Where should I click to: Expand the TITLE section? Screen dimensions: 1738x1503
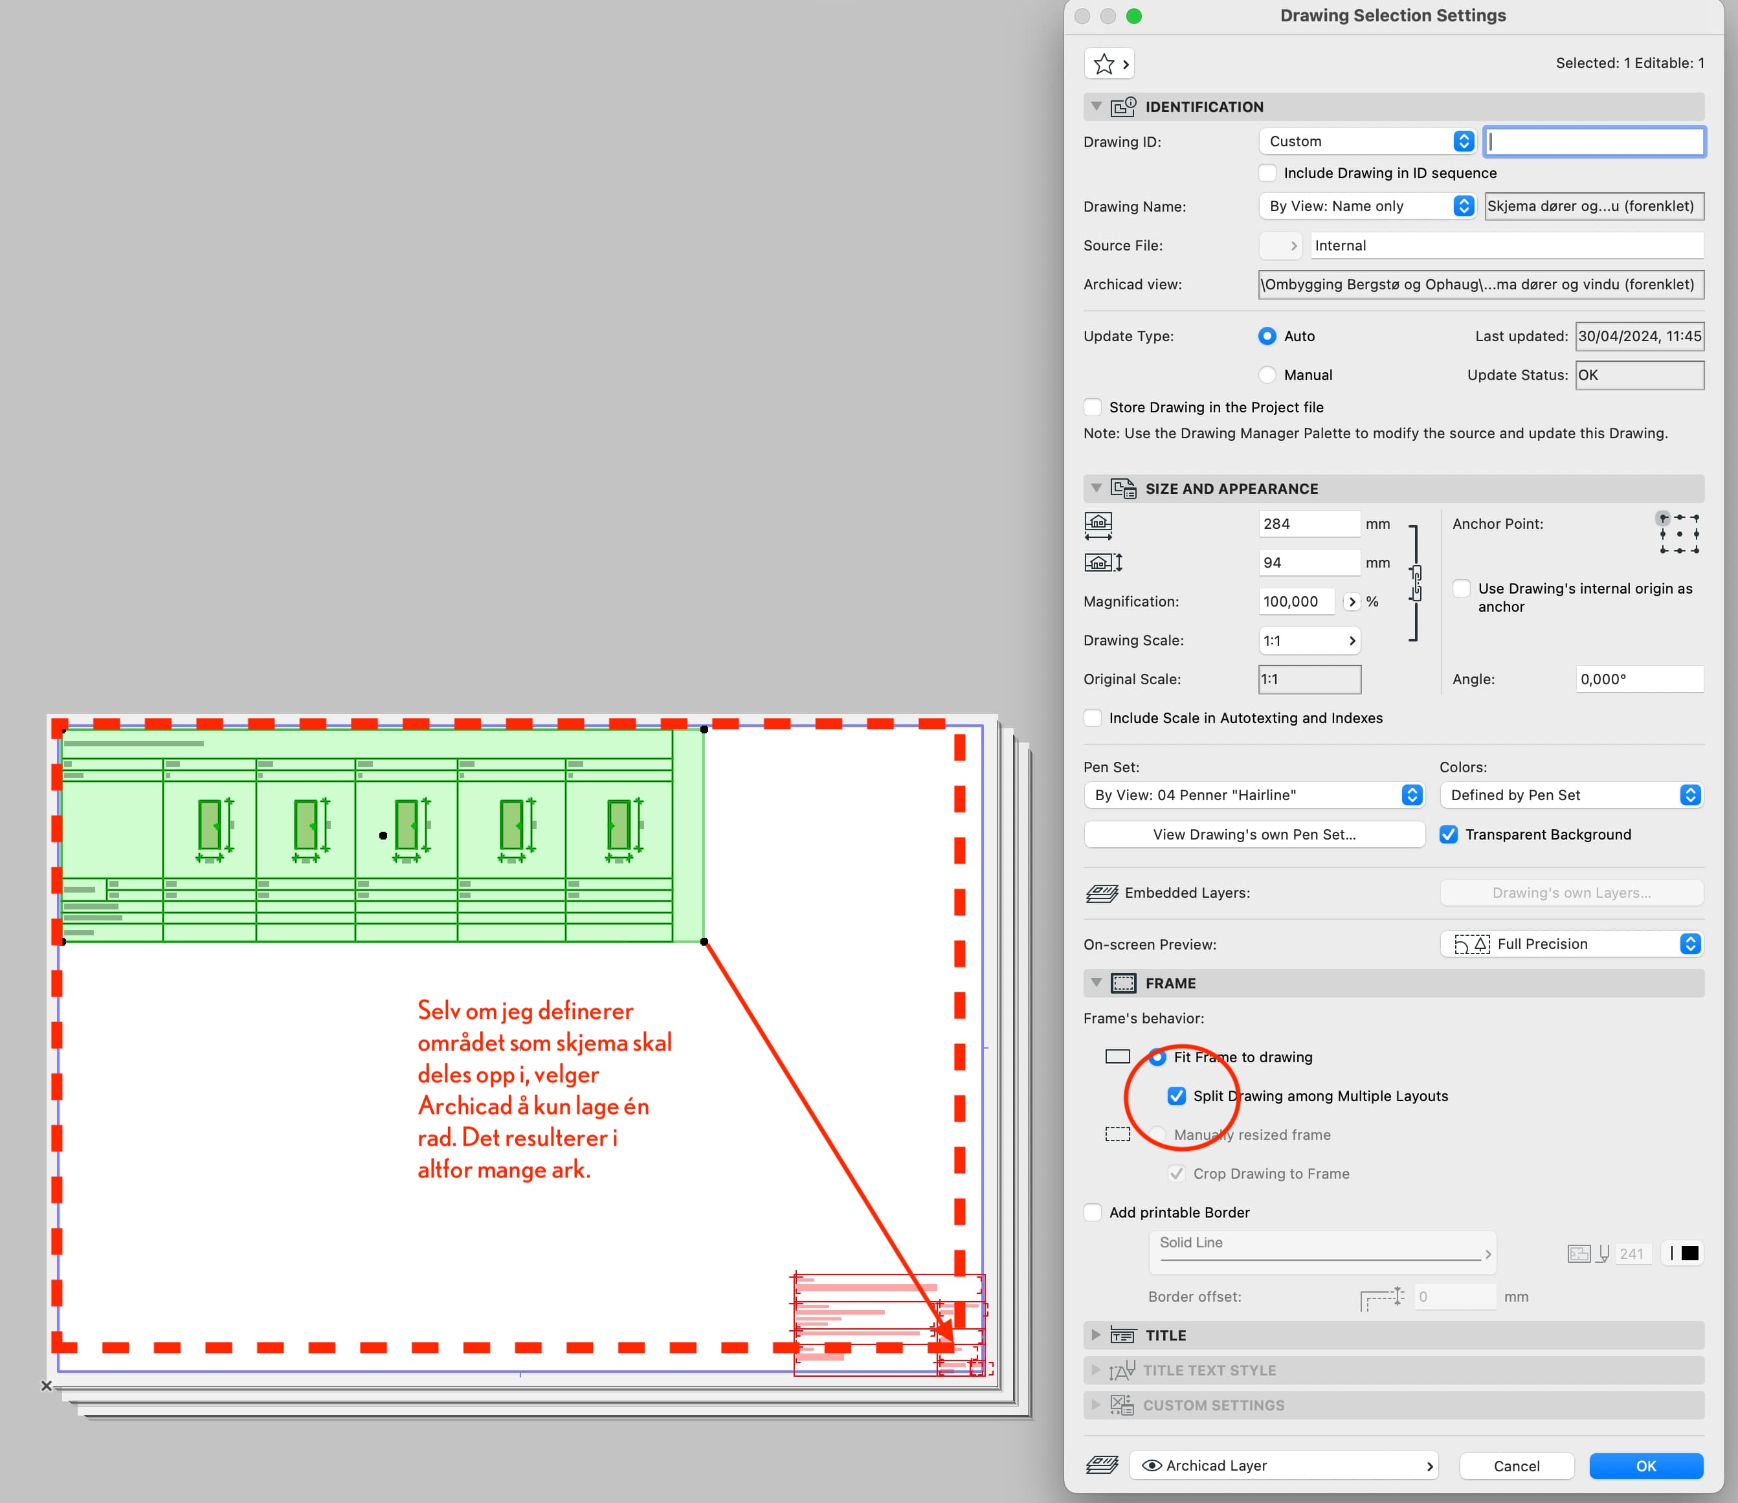1095,1335
